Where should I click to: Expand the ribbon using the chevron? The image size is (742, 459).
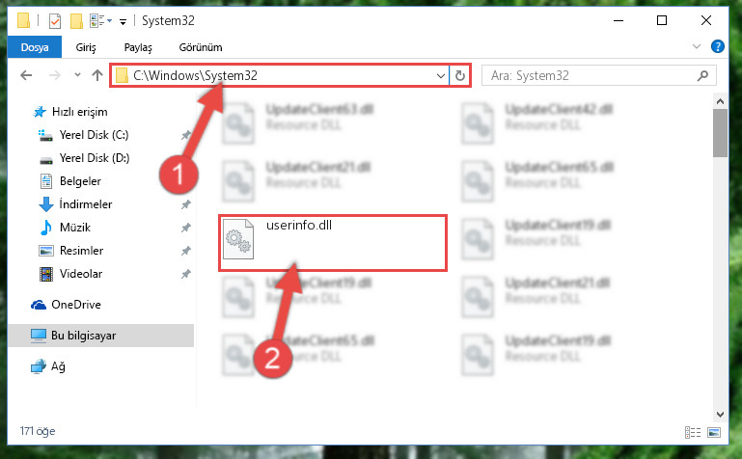(696, 46)
